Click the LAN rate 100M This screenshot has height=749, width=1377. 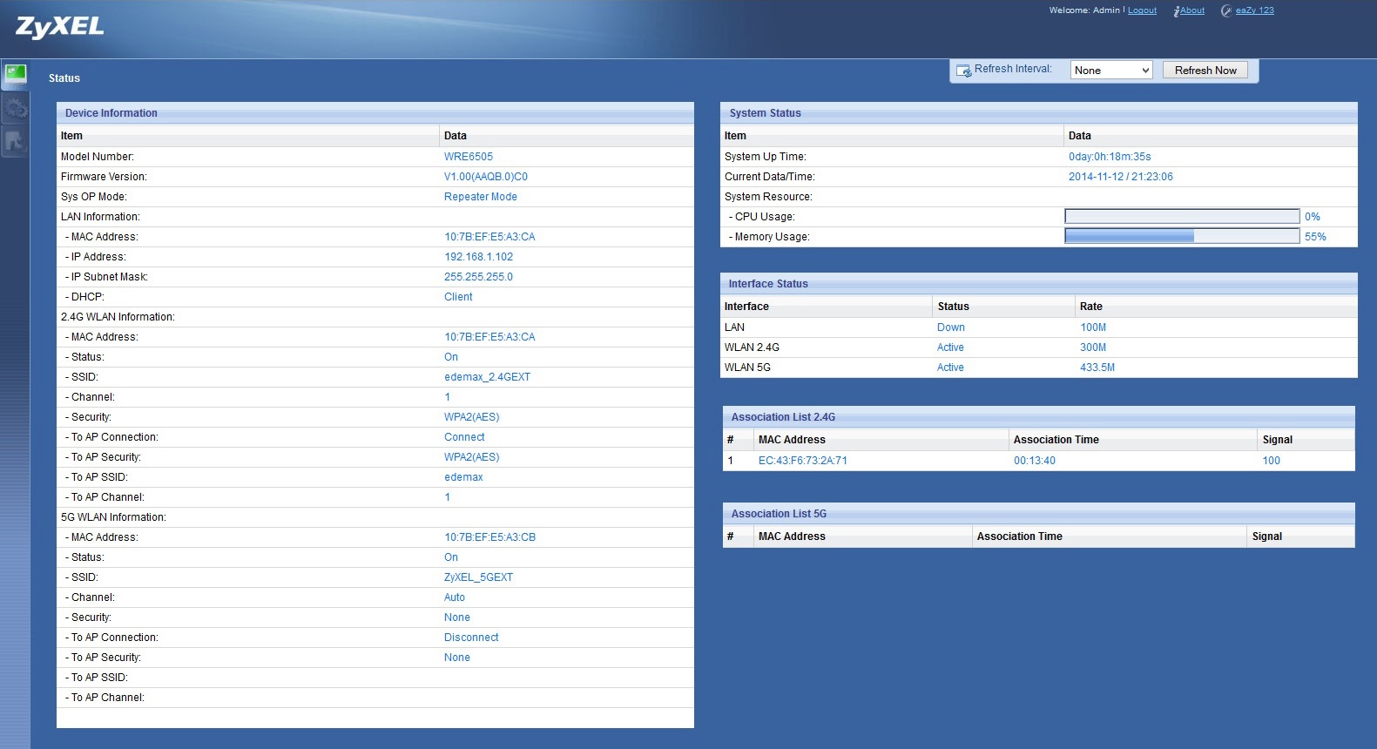click(1093, 327)
